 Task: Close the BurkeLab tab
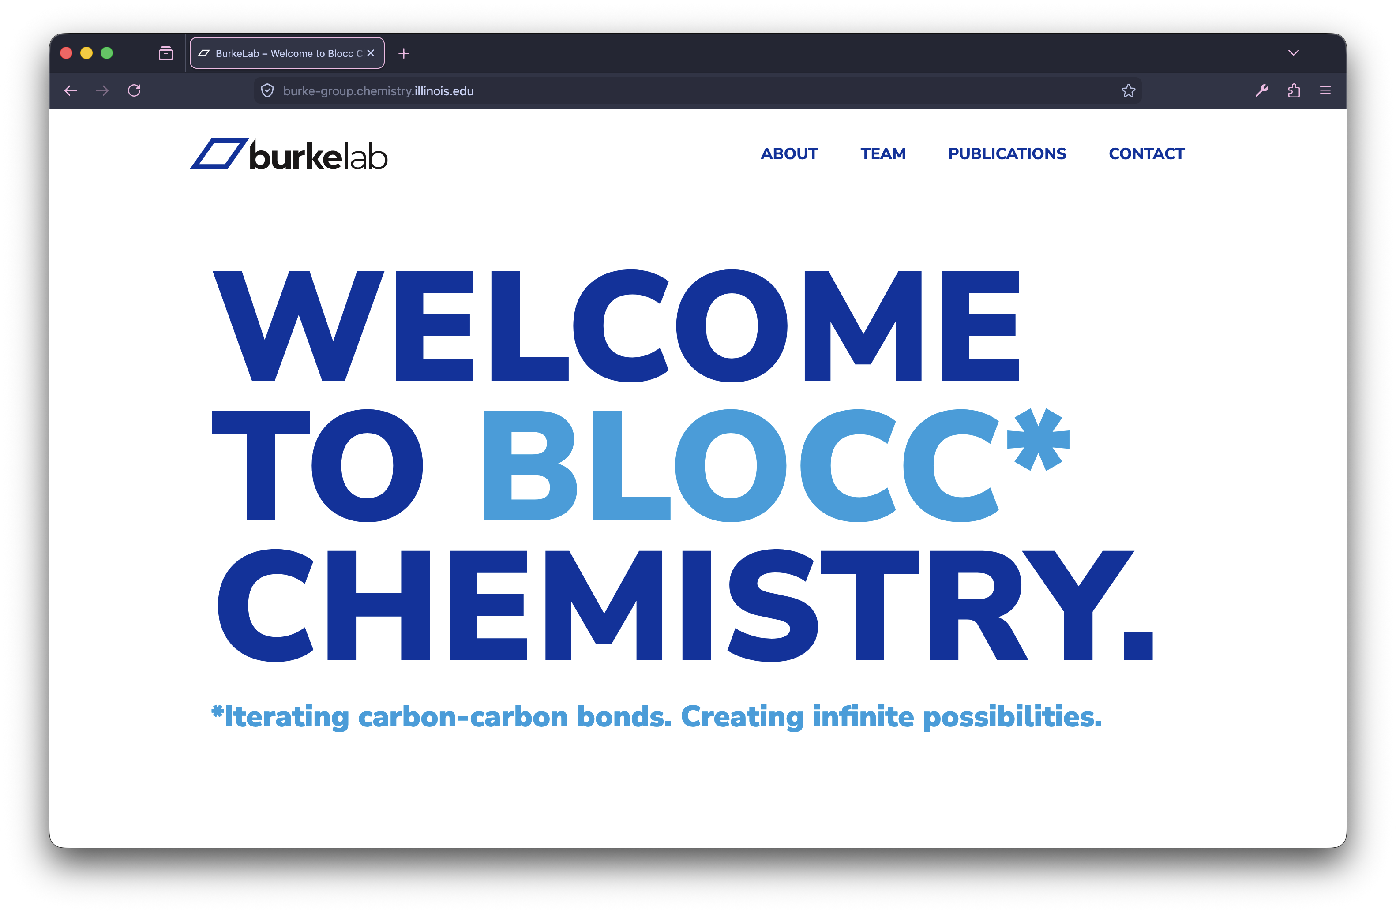coord(370,53)
